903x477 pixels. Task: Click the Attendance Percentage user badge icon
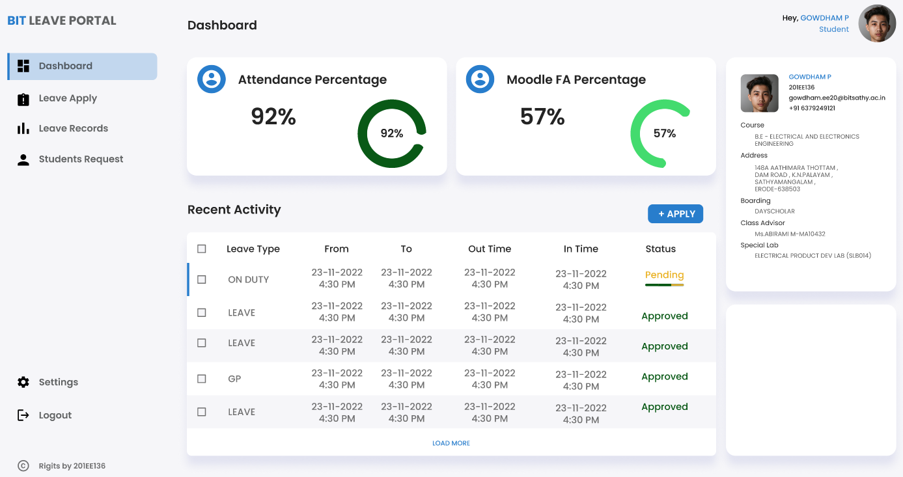coord(211,79)
